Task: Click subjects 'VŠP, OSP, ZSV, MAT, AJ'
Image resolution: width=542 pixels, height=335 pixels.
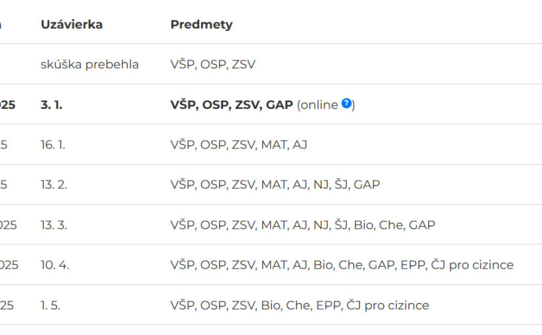Action: click(239, 145)
